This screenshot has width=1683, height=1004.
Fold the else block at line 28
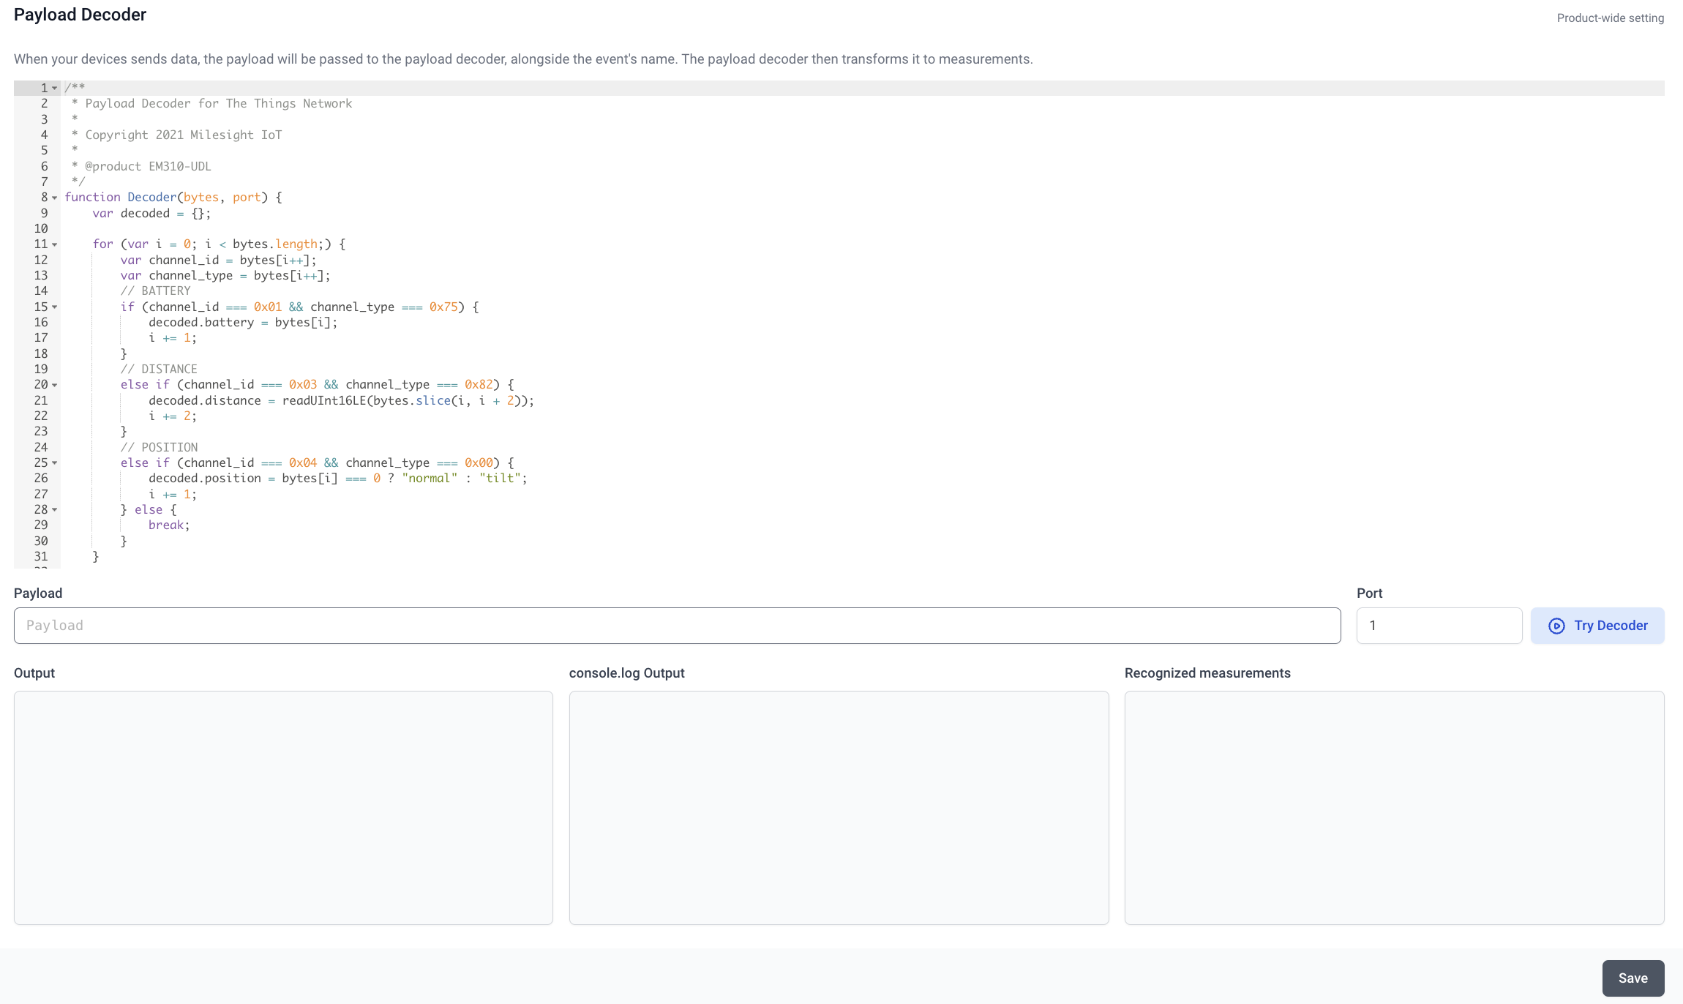(55, 510)
